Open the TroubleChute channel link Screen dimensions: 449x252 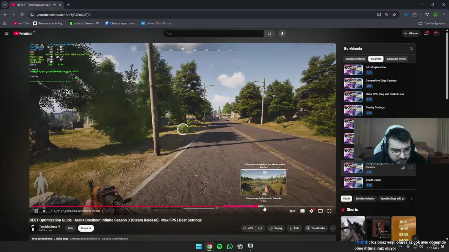pos(48,227)
